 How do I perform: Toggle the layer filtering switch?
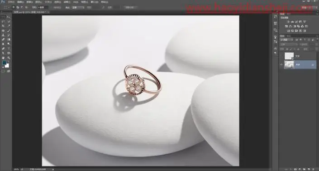click(x=317, y=39)
